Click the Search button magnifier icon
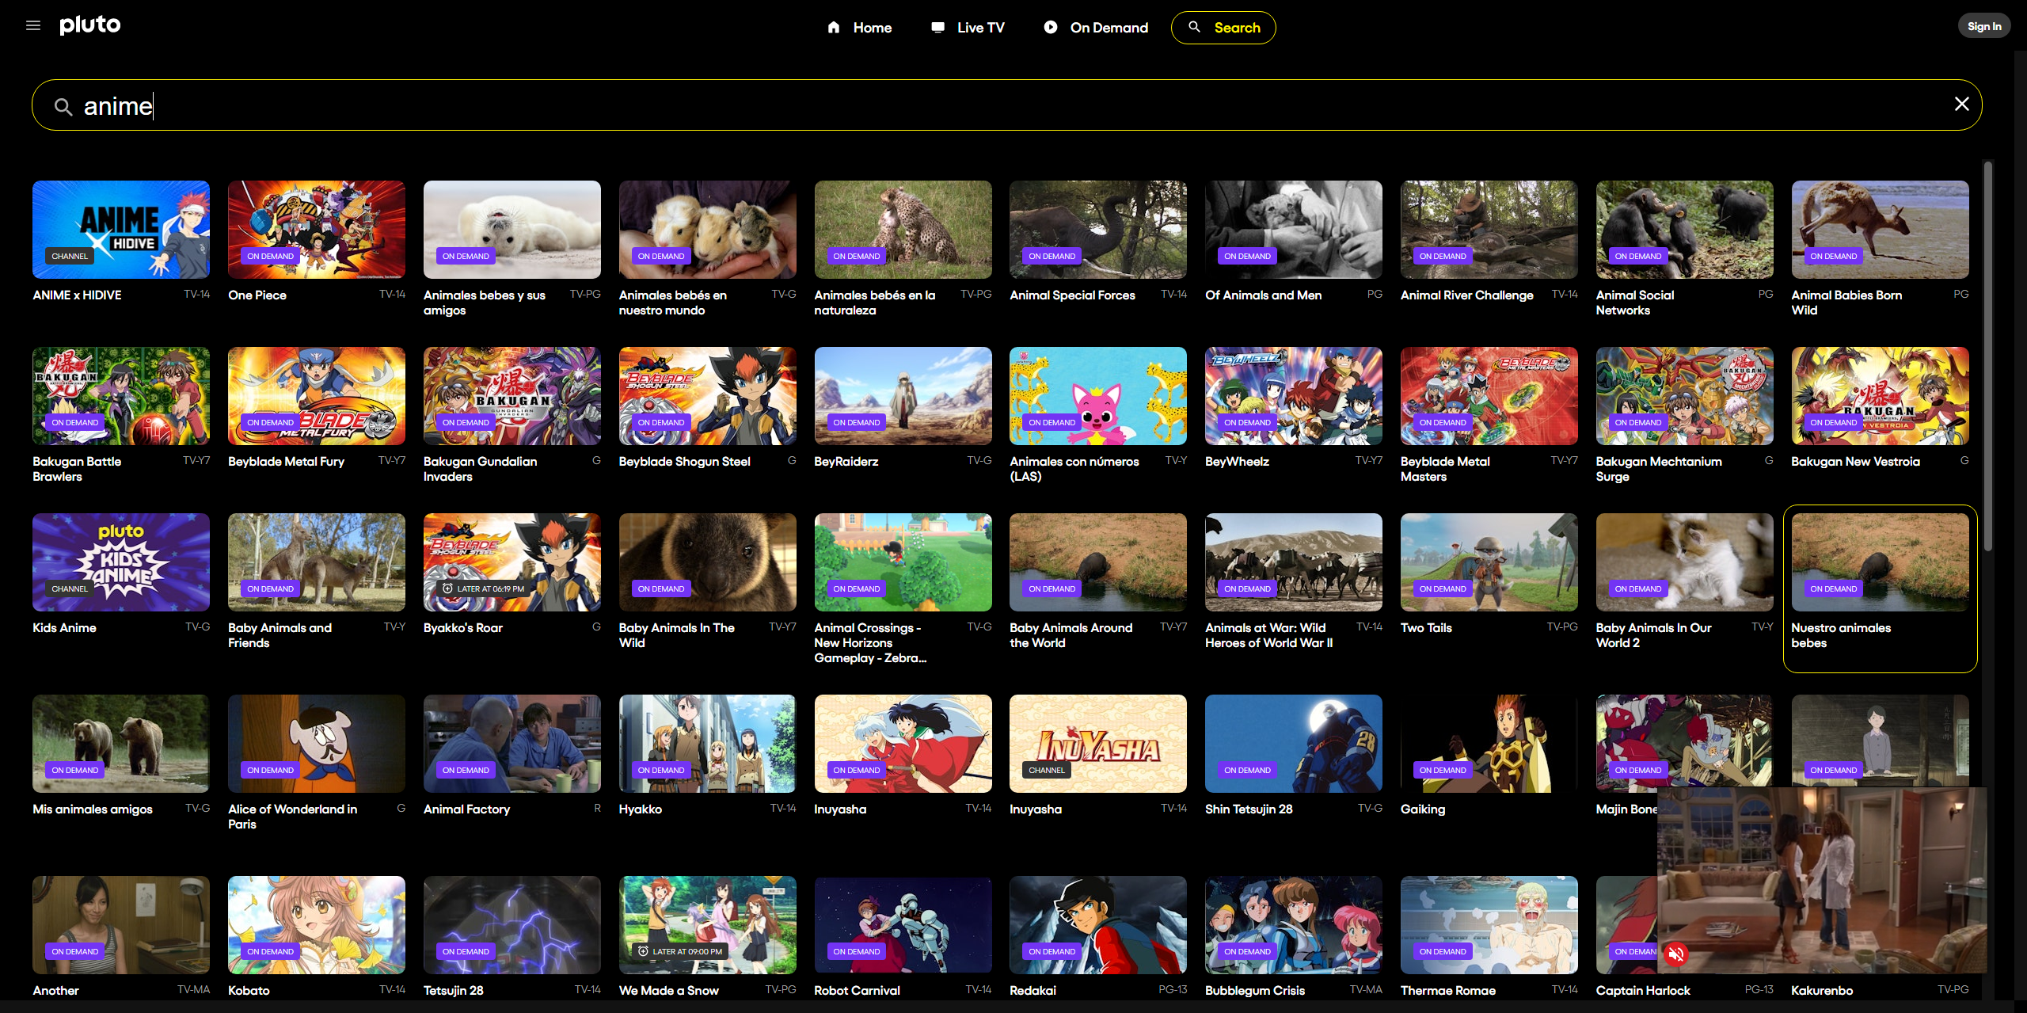Image resolution: width=2027 pixels, height=1013 pixels. click(1195, 27)
